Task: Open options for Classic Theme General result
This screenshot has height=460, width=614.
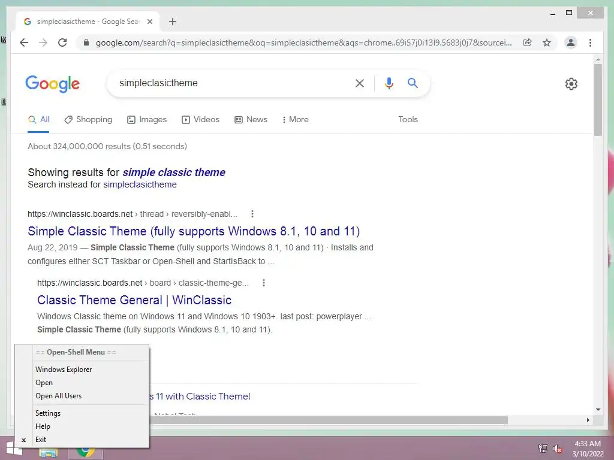Action: point(264,283)
